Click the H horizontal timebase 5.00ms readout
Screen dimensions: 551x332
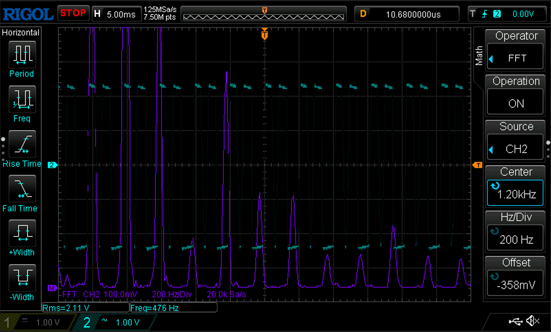click(x=116, y=14)
